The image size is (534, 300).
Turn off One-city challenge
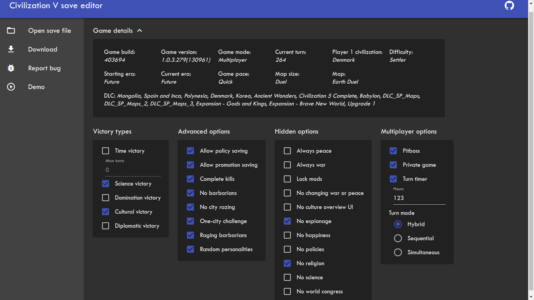(x=190, y=221)
